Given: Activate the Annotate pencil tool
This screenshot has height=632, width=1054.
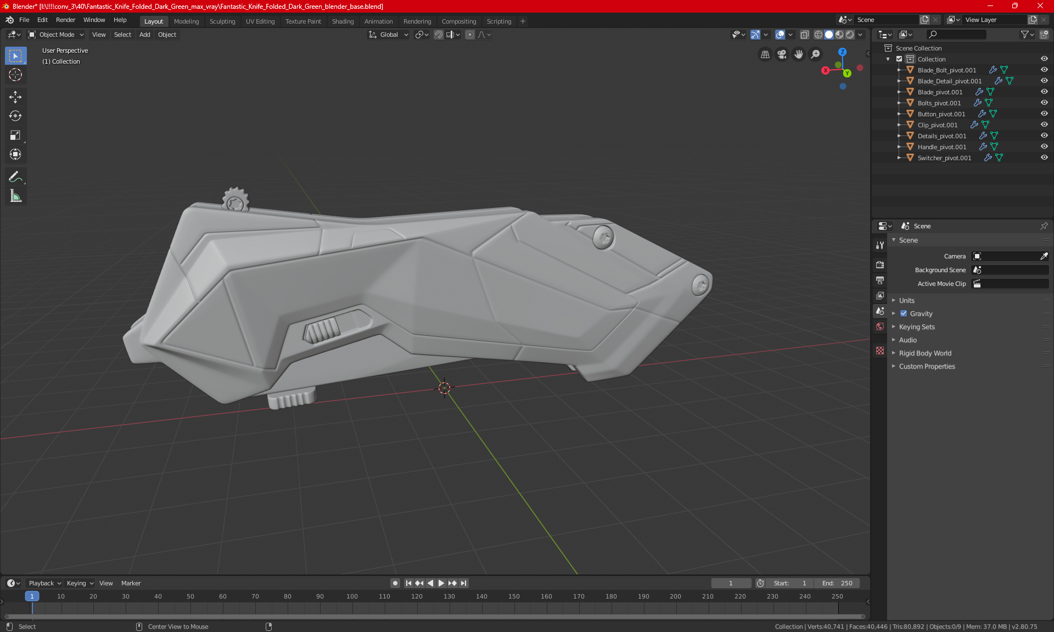Looking at the screenshot, I should 15,177.
